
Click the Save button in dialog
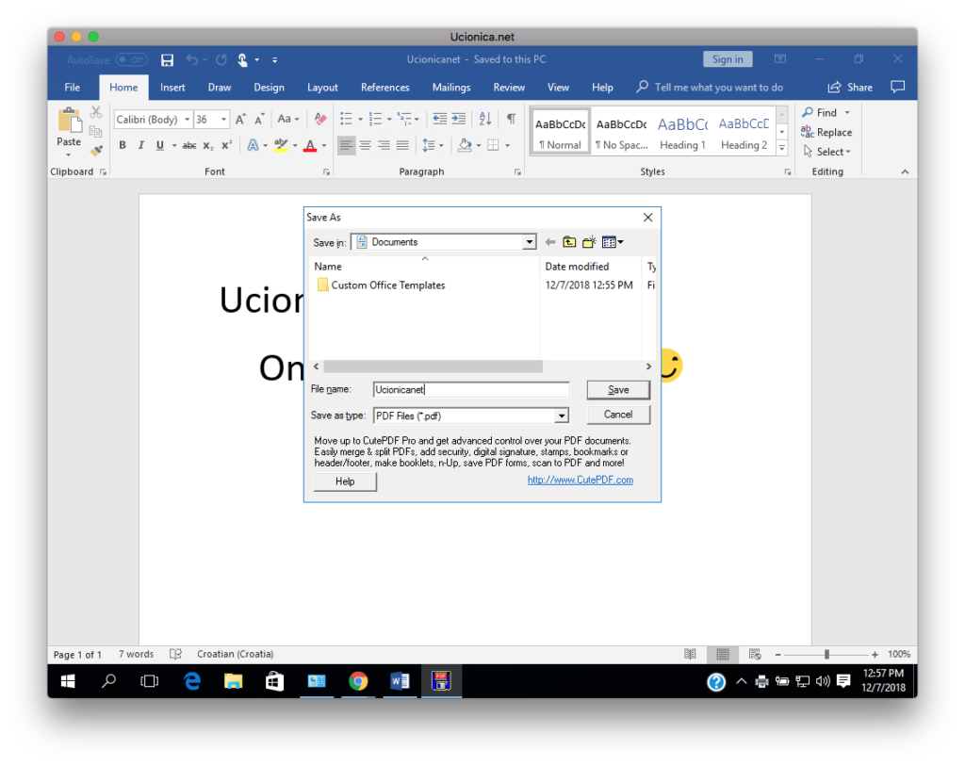618,390
